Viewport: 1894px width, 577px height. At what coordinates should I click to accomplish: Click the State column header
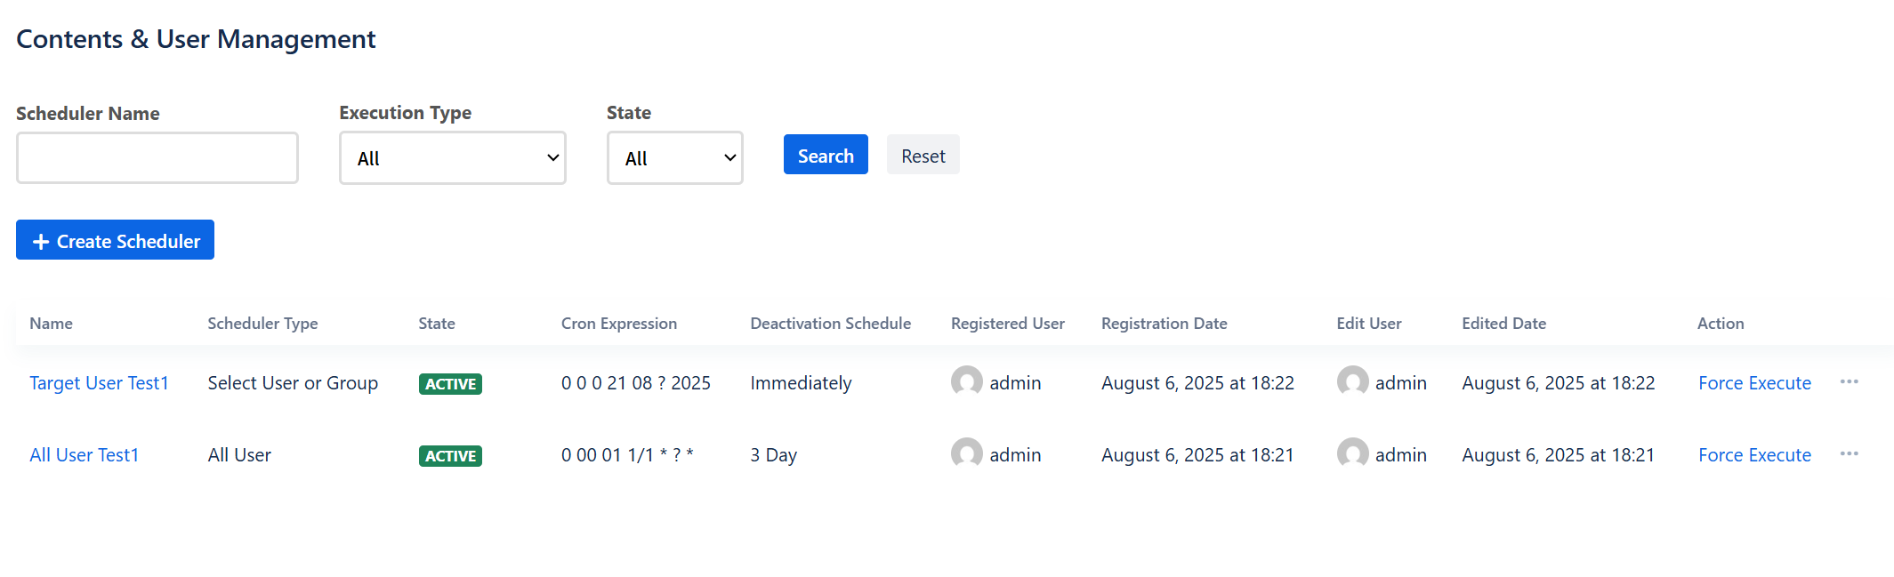click(x=437, y=324)
